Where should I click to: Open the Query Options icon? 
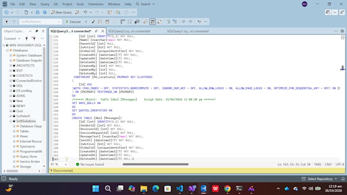107,22
